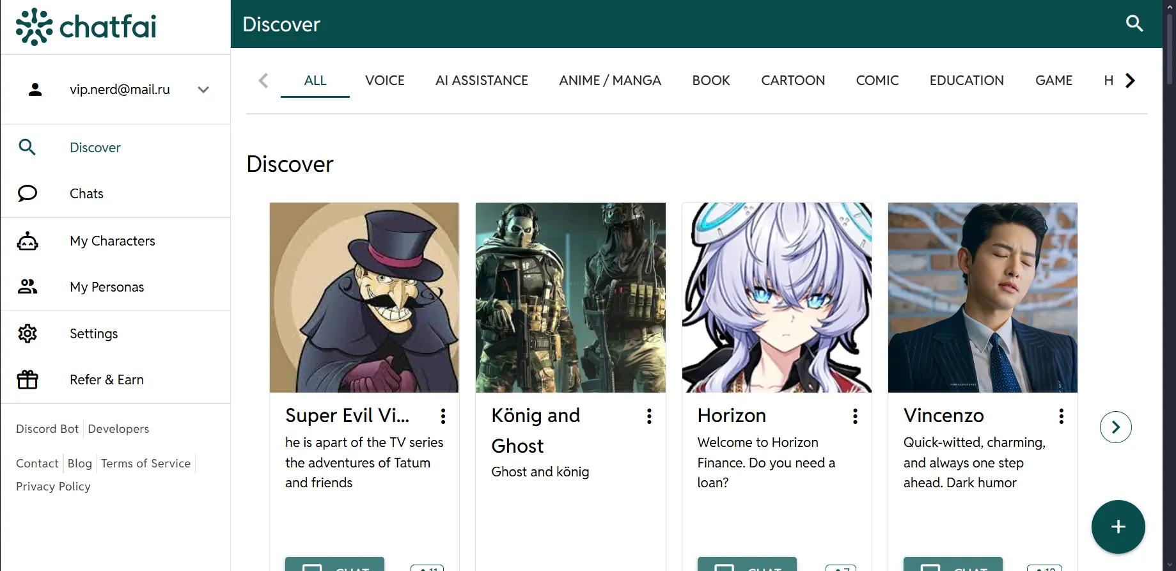Open options menu for Vincenzo card
This screenshot has width=1176, height=571.
click(x=1062, y=416)
